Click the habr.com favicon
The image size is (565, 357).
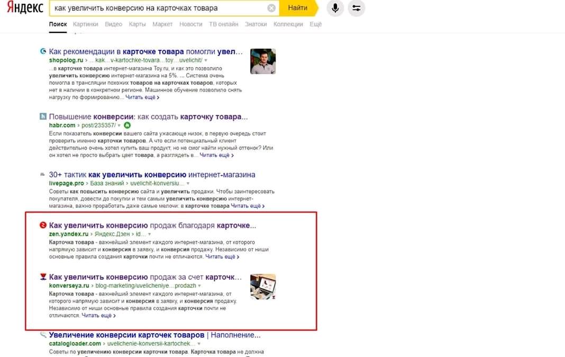(43, 117)
